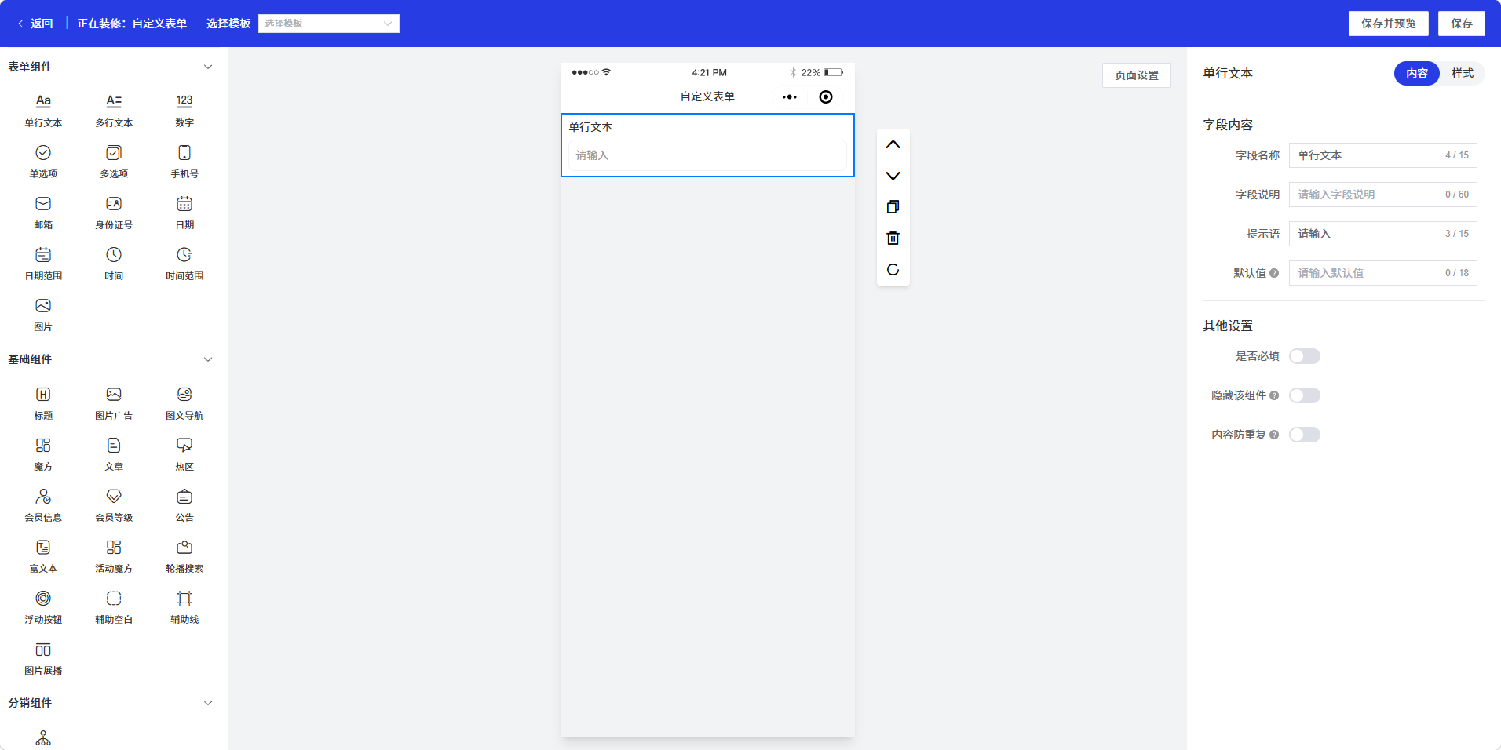Screen dimensions: 1501x750
Task: Add the 多行文本 multi-line text component
Action: tap(114, 110)
